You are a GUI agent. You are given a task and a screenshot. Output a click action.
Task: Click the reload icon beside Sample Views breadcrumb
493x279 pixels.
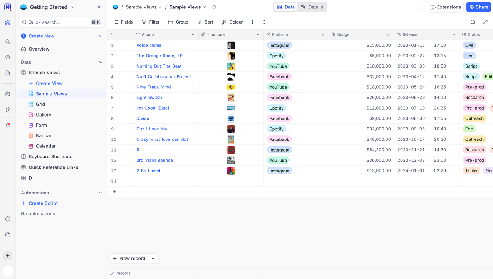pos(214,7)
